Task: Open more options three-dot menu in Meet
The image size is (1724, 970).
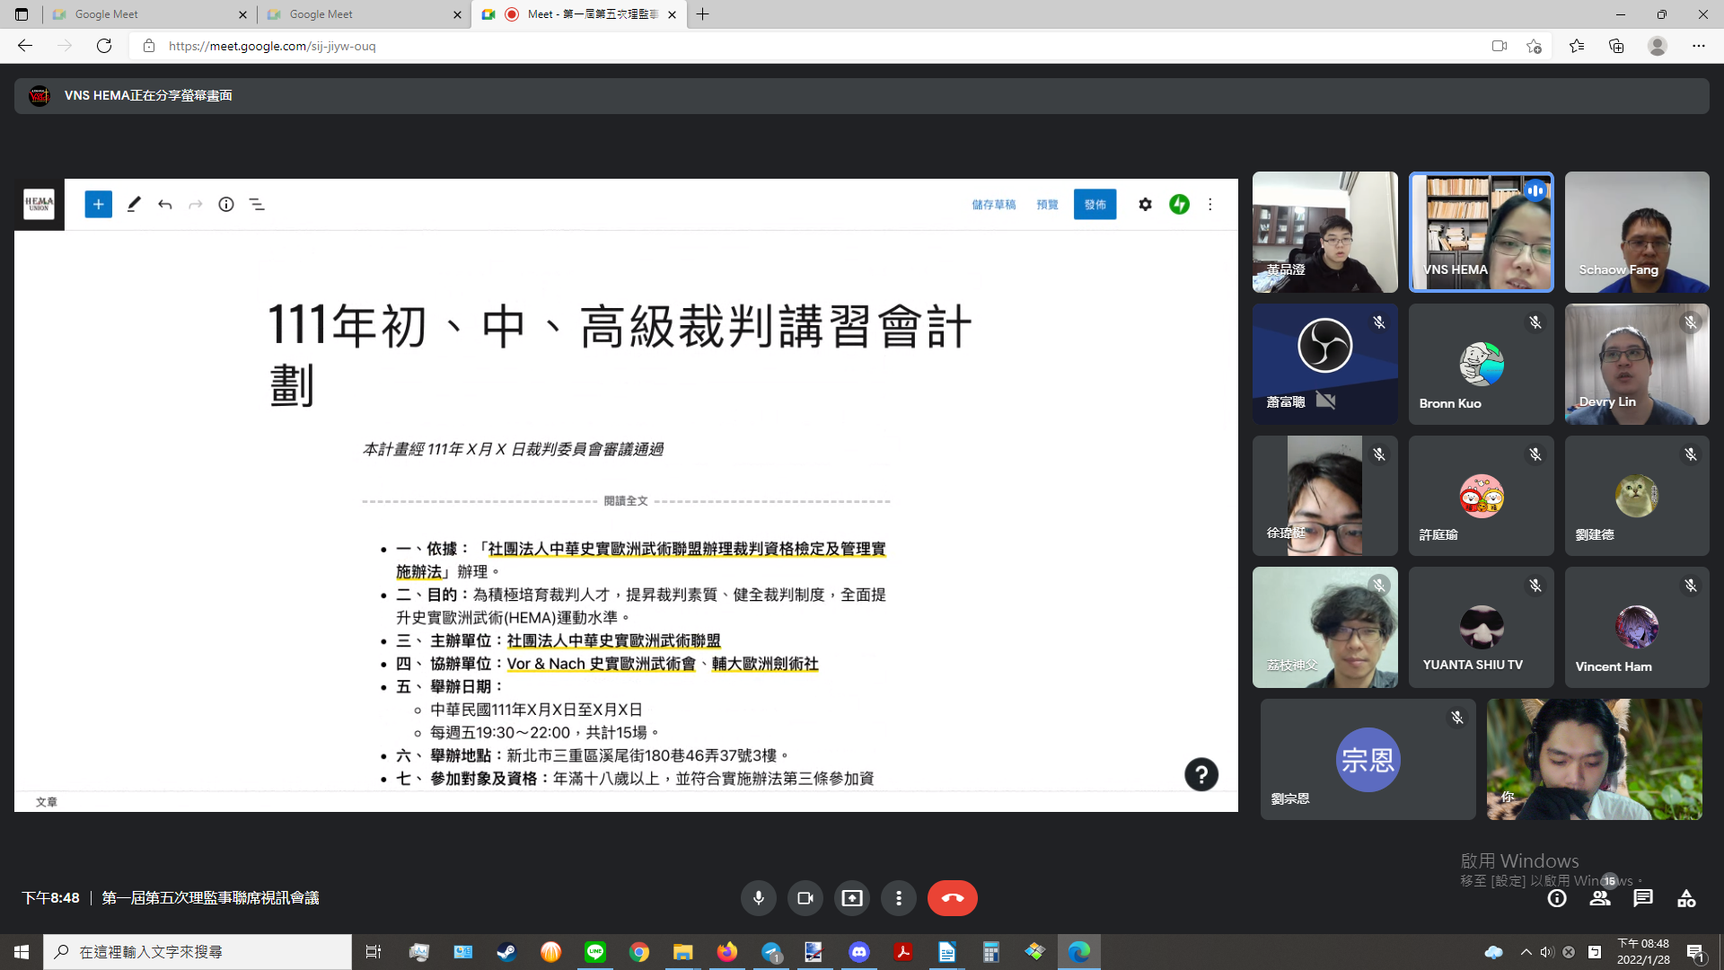Action: point(898,898)
